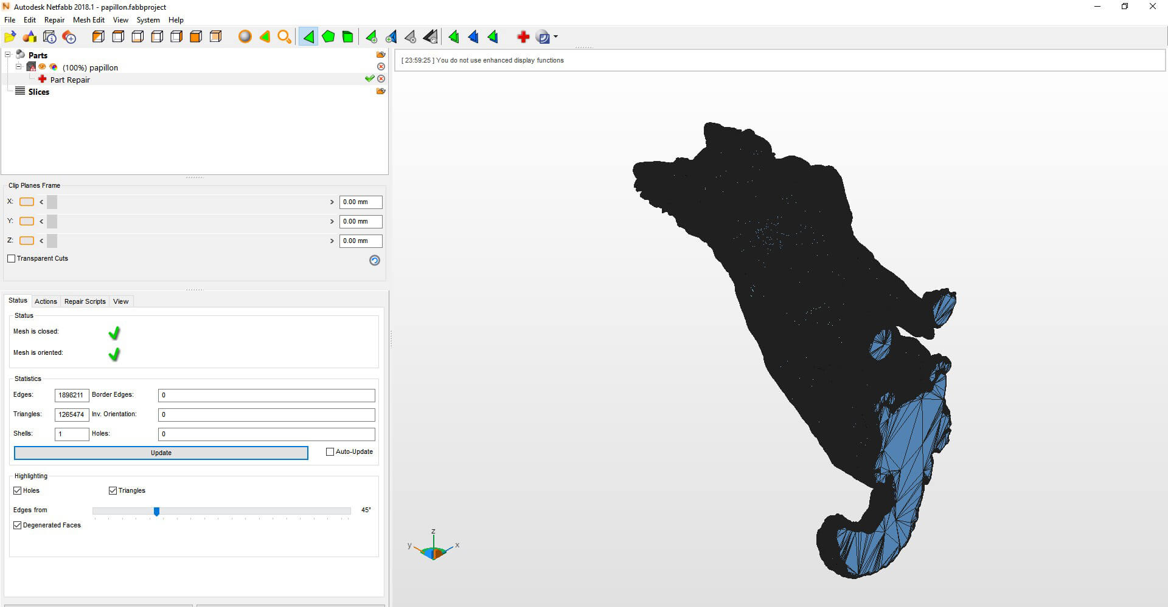The image size is (1168, 607).
Task: Enable the Transparent Cuts checkbox
Action: tap(12, 259)
